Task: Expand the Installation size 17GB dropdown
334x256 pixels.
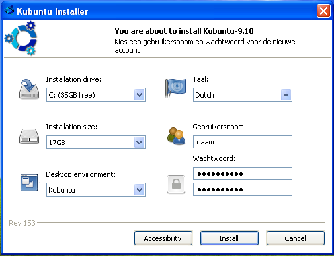Action: tap(140, 143)
